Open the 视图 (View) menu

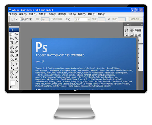pos(82,14)
